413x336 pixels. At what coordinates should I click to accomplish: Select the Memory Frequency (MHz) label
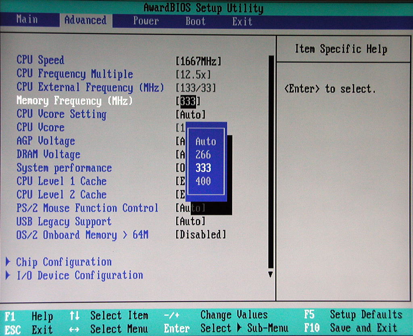75,101
